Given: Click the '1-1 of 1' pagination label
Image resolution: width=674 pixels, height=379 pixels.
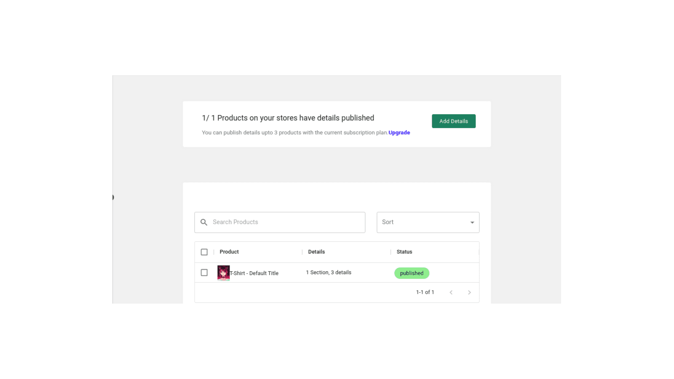Looking at the screenshot, I should 425,292.
